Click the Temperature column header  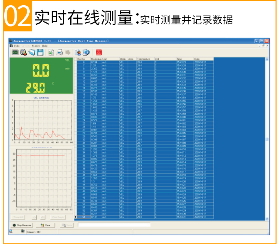145,59
